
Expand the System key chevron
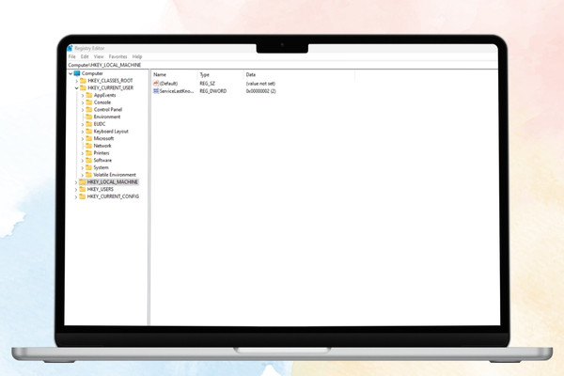tap(83, 168)
